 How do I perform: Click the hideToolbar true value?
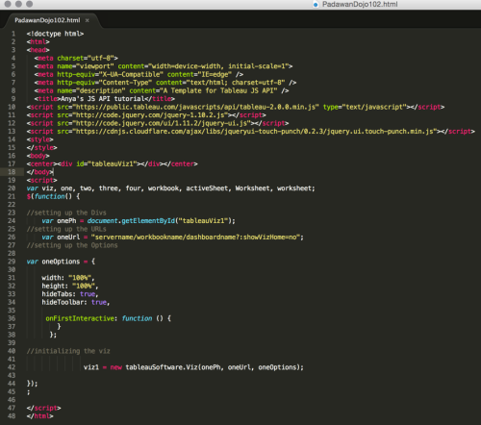click(99, 302)
